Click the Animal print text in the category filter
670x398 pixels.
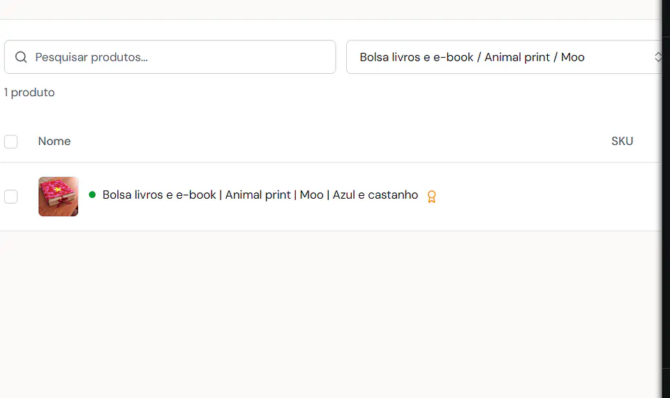(x=517, y=57)
